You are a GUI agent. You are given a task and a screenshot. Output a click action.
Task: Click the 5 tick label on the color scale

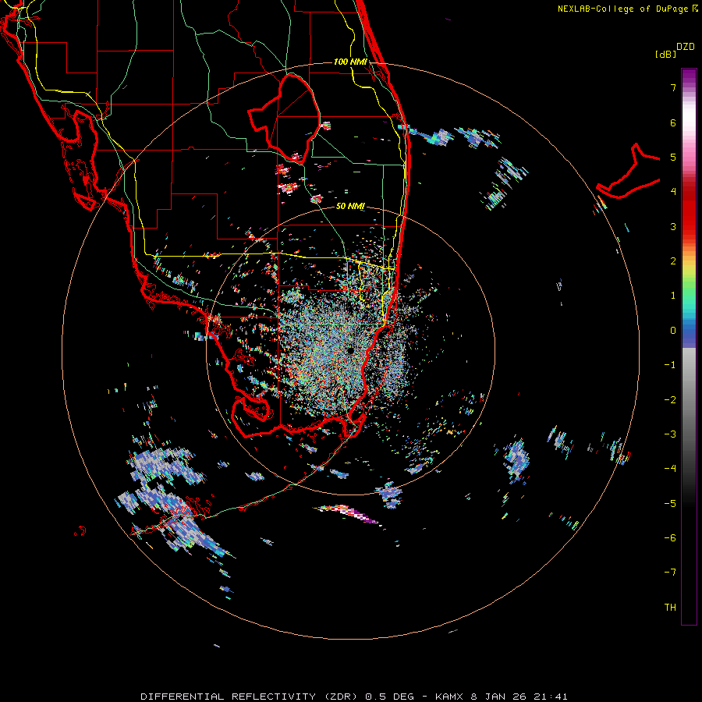673,157
